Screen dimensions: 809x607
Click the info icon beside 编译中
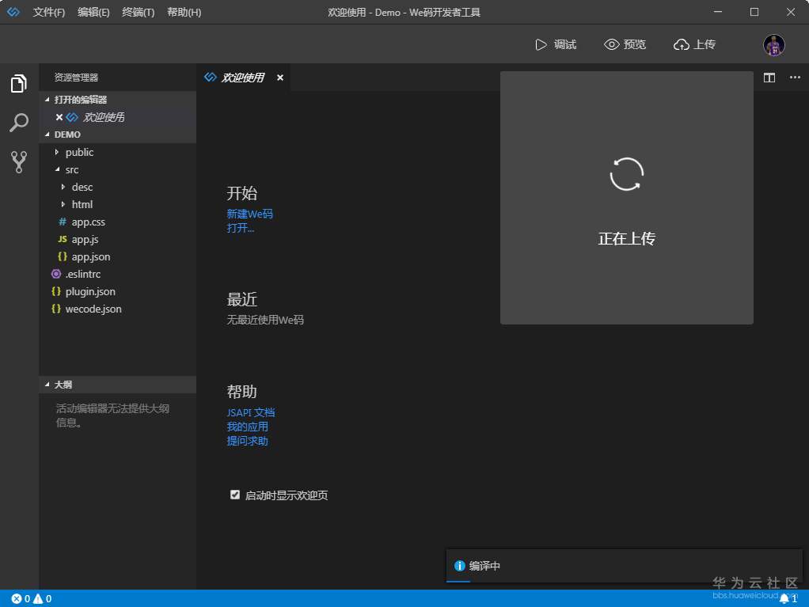point(459,566)
